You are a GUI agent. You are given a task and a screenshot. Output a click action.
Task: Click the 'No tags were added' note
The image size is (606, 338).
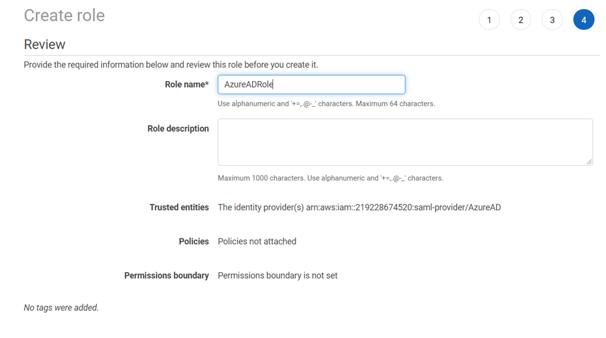pos(61,307)
